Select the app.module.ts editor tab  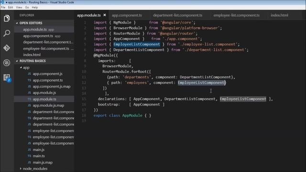(x=89, y=15)
